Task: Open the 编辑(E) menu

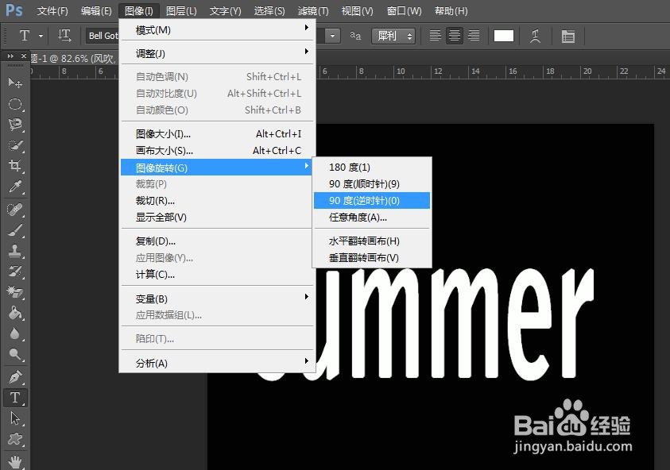Action: tap(96, 10)
